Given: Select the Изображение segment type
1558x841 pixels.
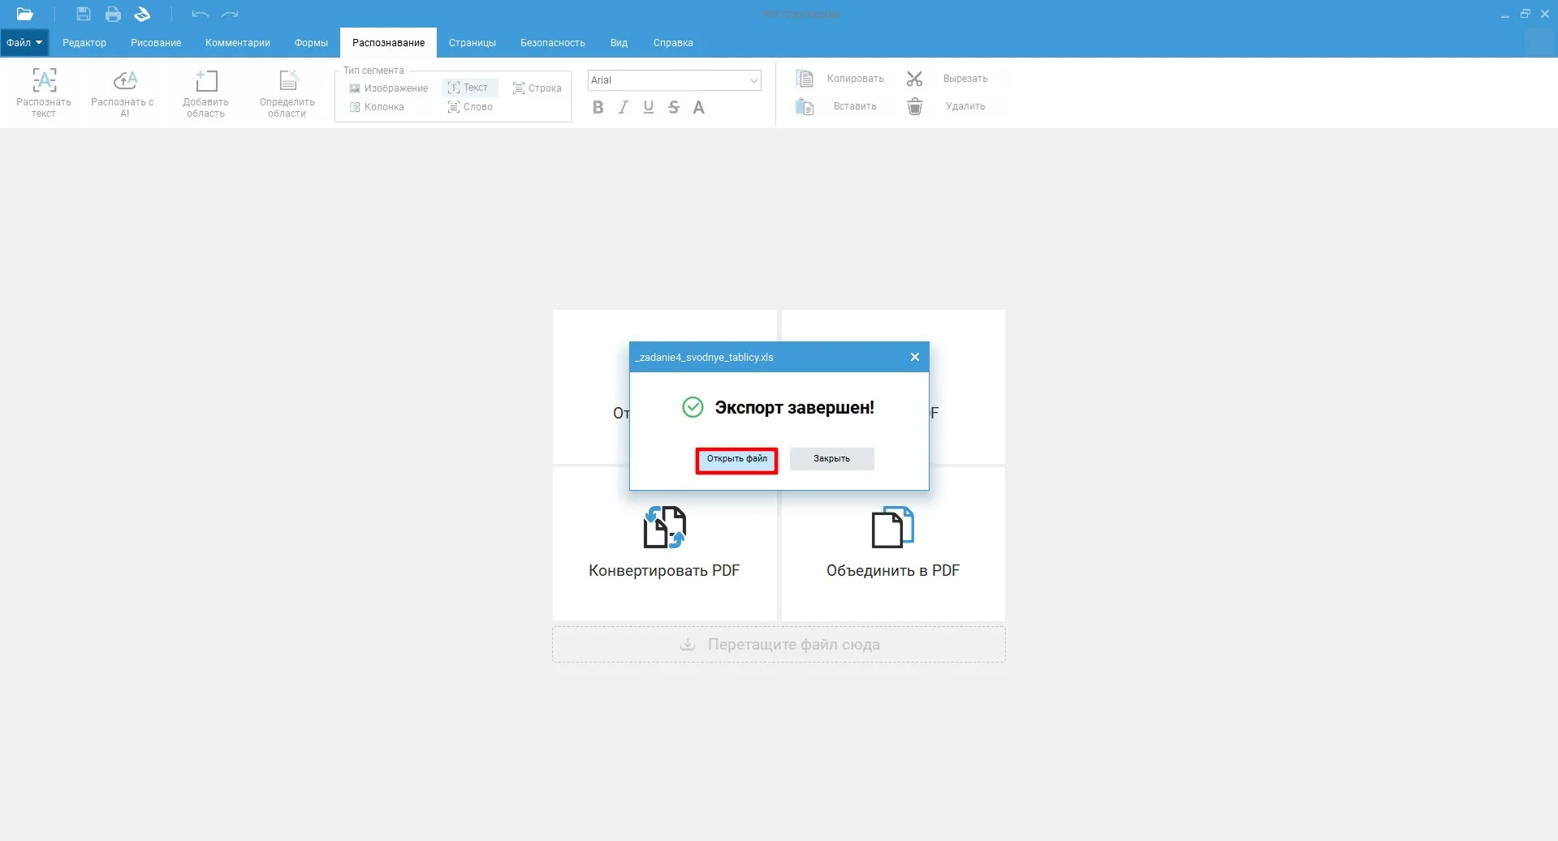Looking at the screenshot, I should coord(388,88).
